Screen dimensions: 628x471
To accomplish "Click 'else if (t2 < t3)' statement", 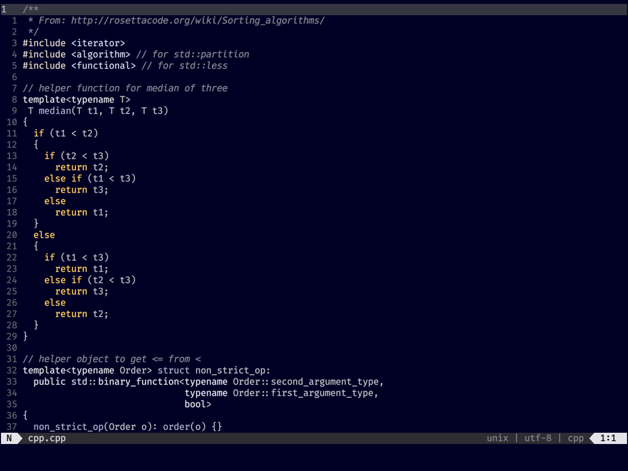I will tap(90, 280).
